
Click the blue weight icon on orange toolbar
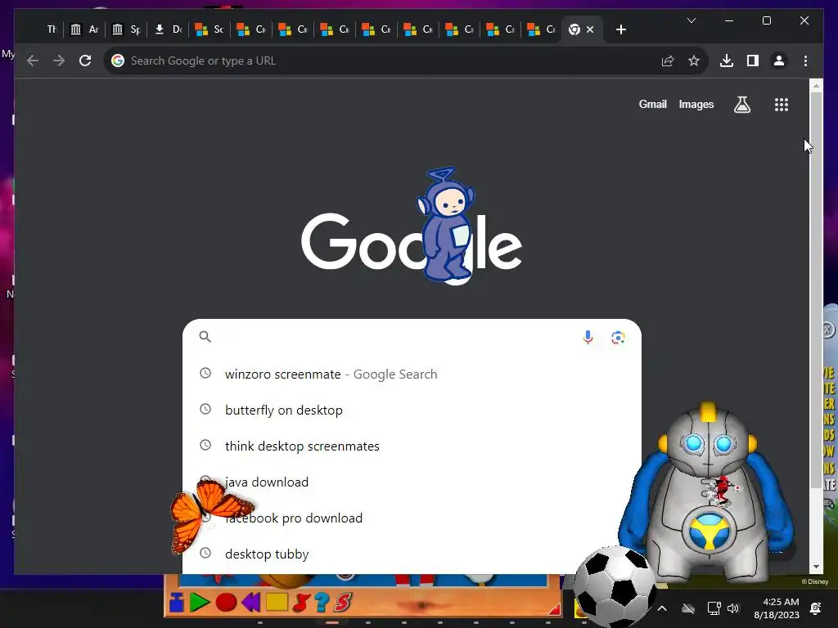pyautogui.click(x=177, y=603)
